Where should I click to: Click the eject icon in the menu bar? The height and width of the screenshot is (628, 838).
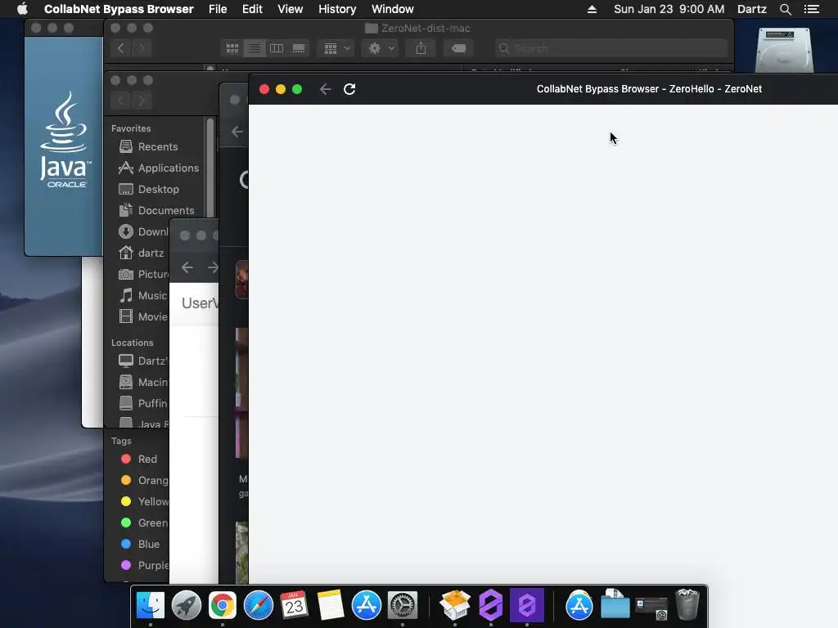(592, 9)
